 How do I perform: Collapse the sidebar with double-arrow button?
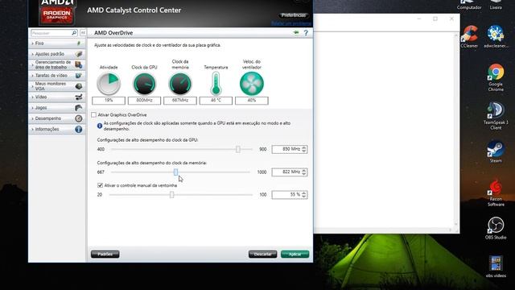pos(83,32)
